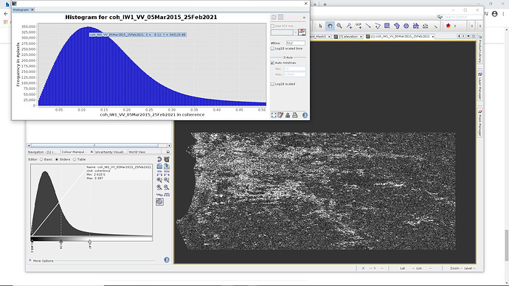Open Mask Manager side panel
Viewport: 509px width, 286px height.
(x=479, y=123)
